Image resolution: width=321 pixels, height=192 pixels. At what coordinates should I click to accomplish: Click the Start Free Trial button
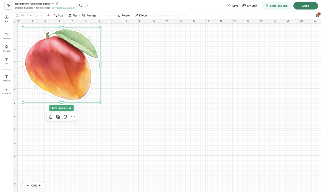(277, 6)
